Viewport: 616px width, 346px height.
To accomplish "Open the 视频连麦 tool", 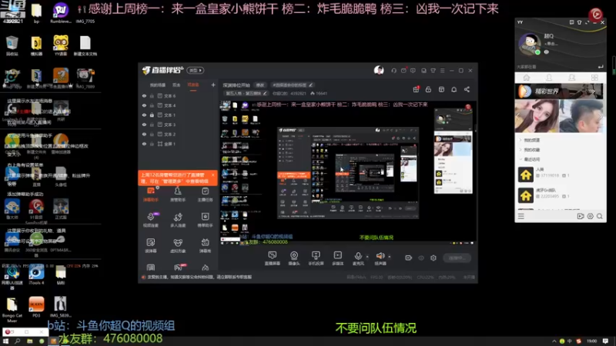I will [x=151, y=220].
